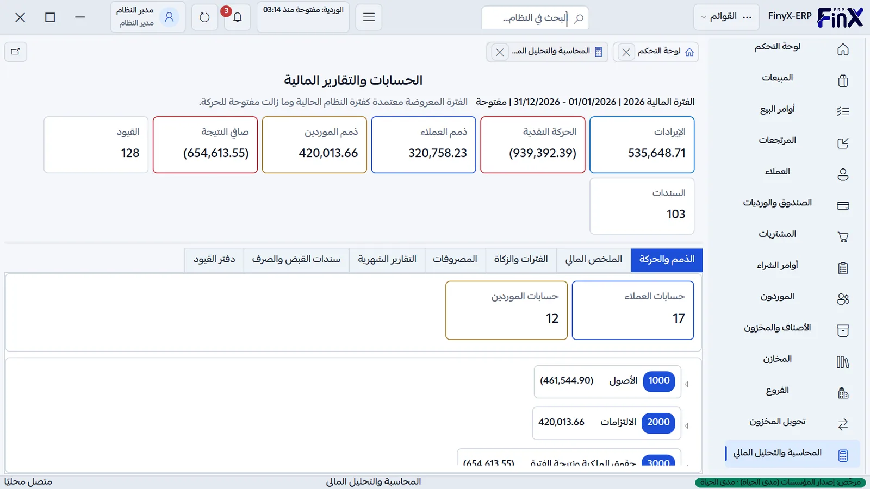
Task: Open أوامر البيع checklist icon
Action: click(x=843, y=112)
